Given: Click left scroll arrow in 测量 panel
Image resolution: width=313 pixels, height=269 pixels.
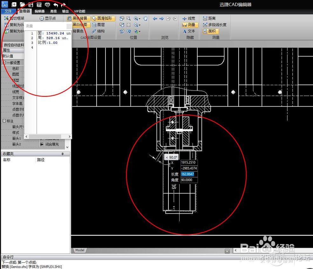Looking at the screenshot, I should tap(27, 137).
